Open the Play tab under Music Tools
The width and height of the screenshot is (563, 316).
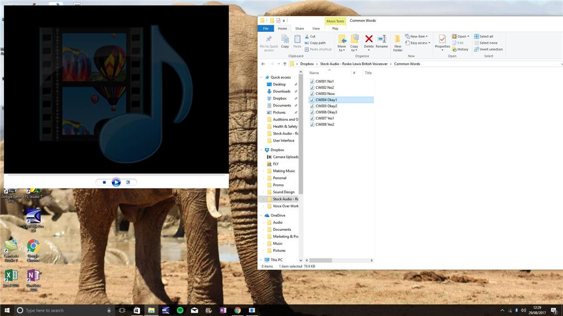point(335,29)
